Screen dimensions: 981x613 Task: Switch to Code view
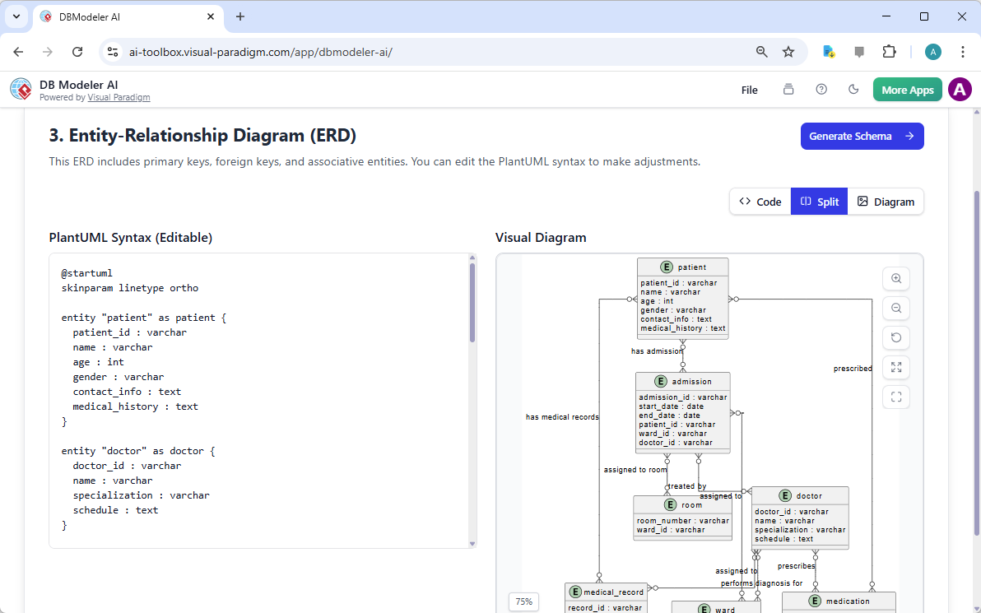tap(759, 201)
